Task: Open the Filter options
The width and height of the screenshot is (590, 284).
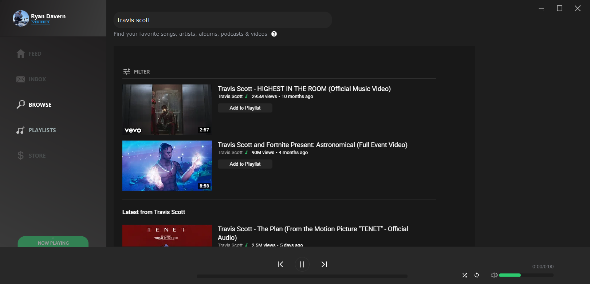Action: (137, 72)
